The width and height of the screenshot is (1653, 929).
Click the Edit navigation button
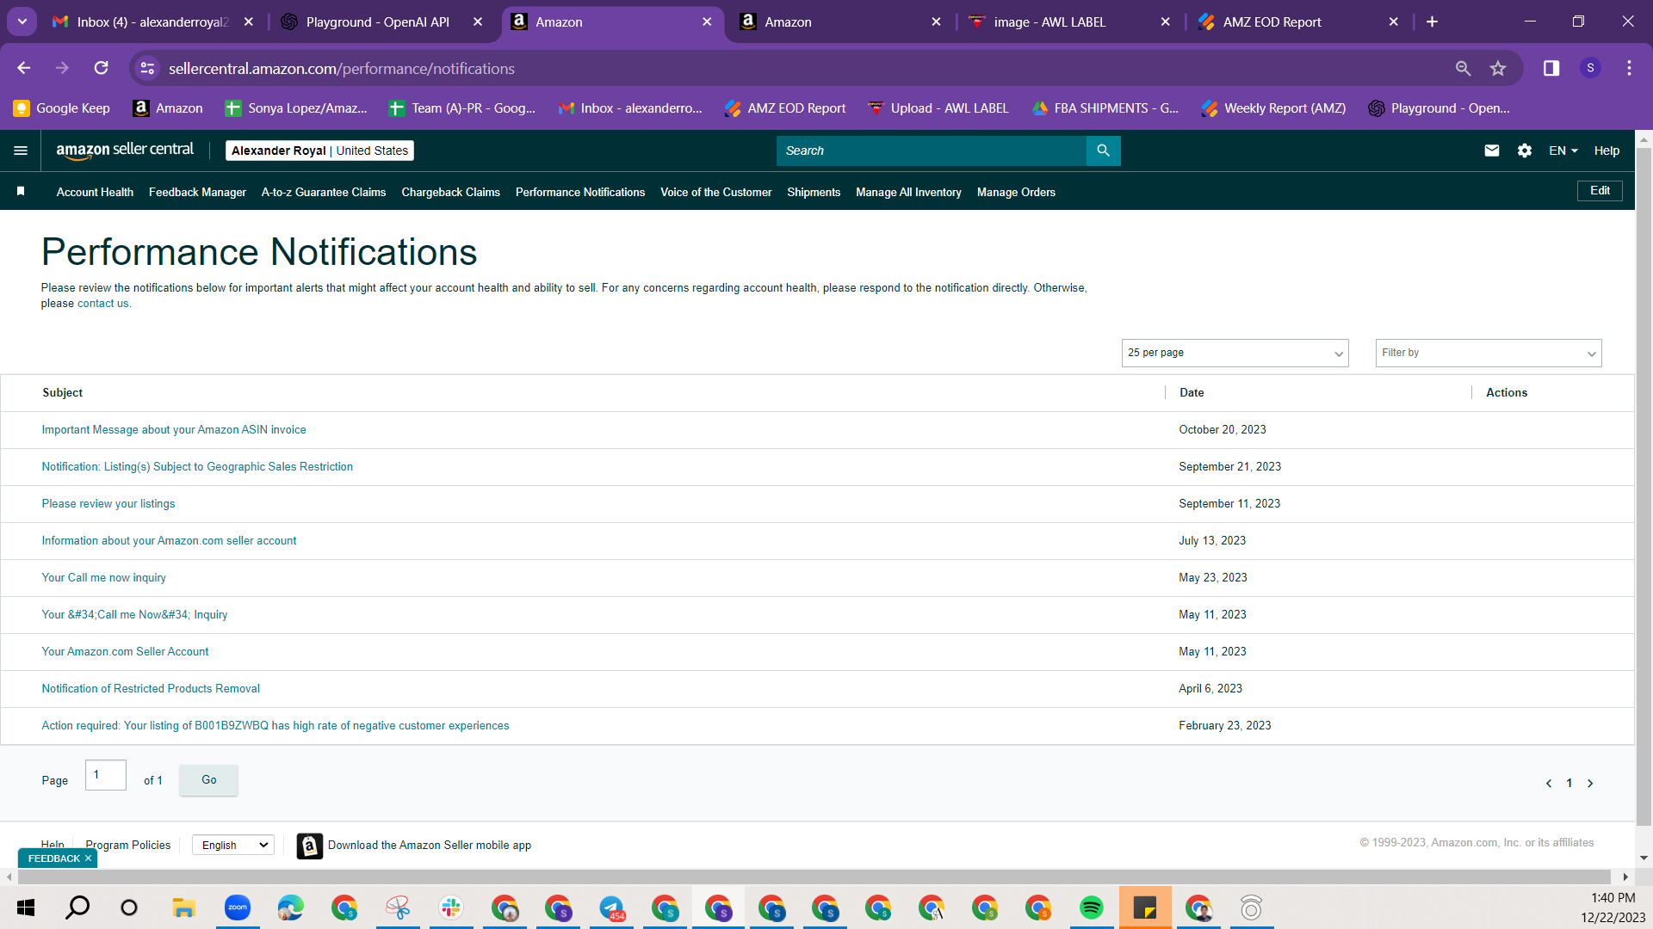1600,190
